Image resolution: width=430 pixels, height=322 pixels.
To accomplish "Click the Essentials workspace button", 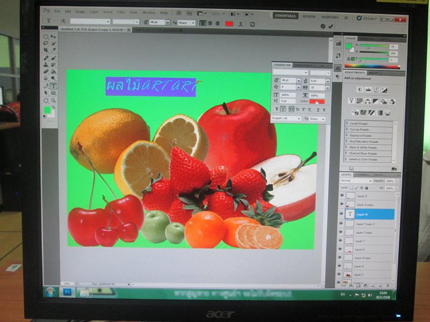I will point(285,16).
